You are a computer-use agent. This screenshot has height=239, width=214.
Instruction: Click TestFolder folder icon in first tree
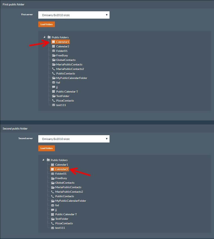tap(54, 96)
